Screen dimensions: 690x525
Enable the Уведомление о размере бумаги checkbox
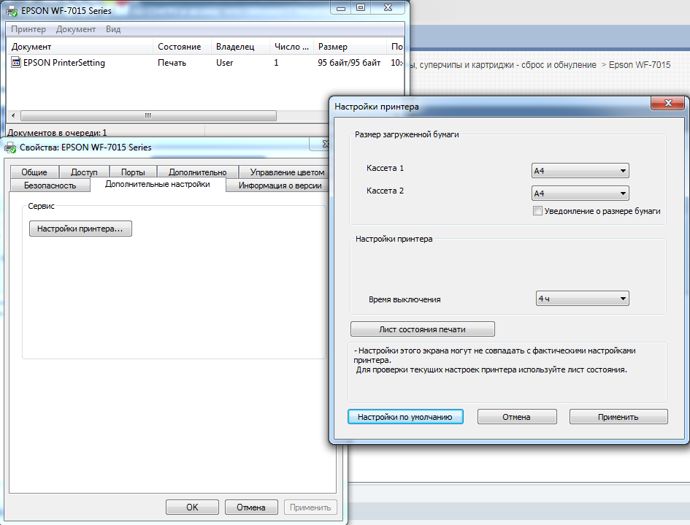coord(537,211)
